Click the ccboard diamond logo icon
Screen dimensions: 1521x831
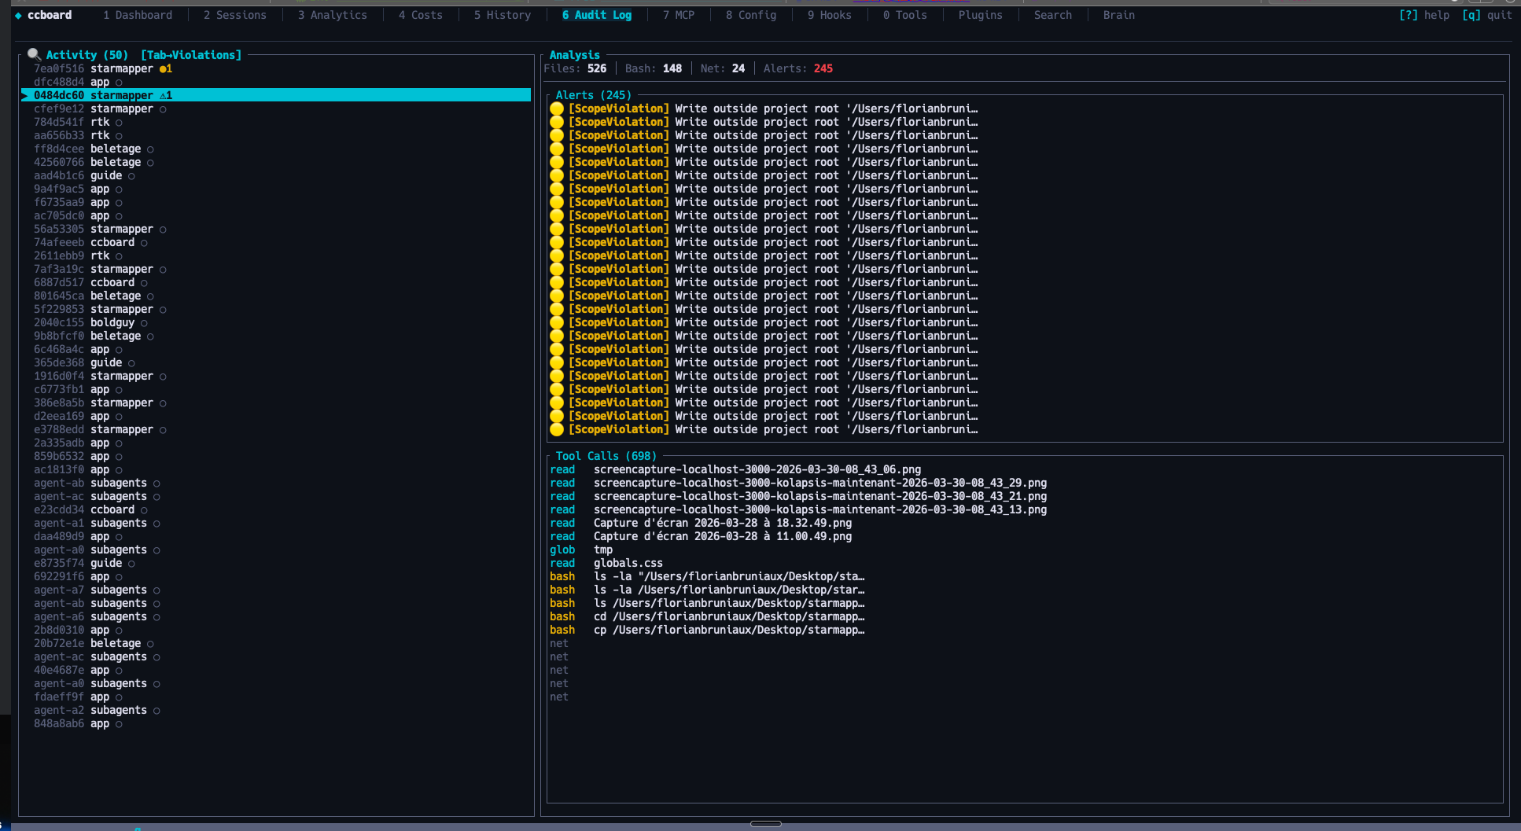click(18, 15)
